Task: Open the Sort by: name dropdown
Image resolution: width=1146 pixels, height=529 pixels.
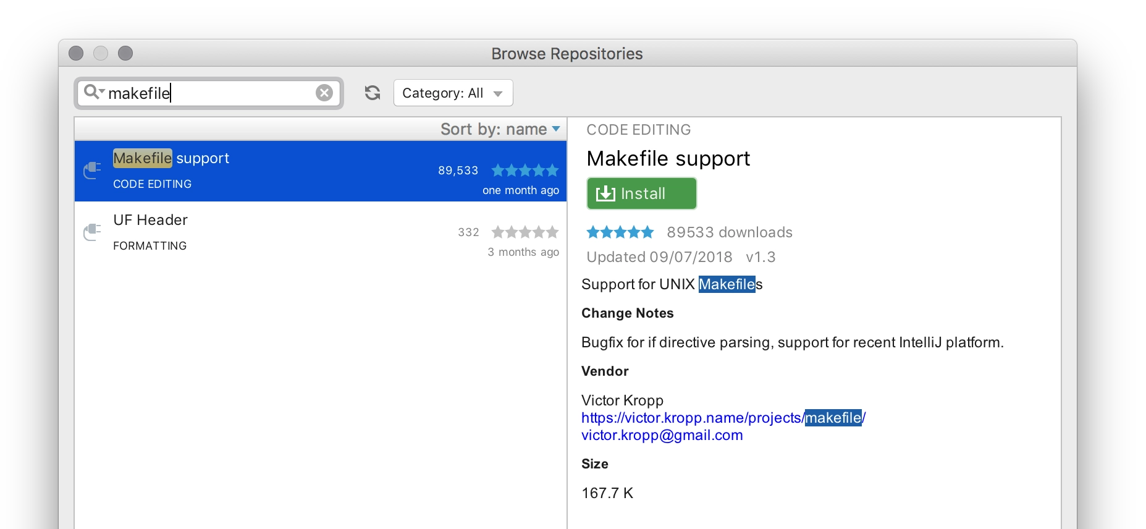Action: pyautogui.click(x=500, y=129)
